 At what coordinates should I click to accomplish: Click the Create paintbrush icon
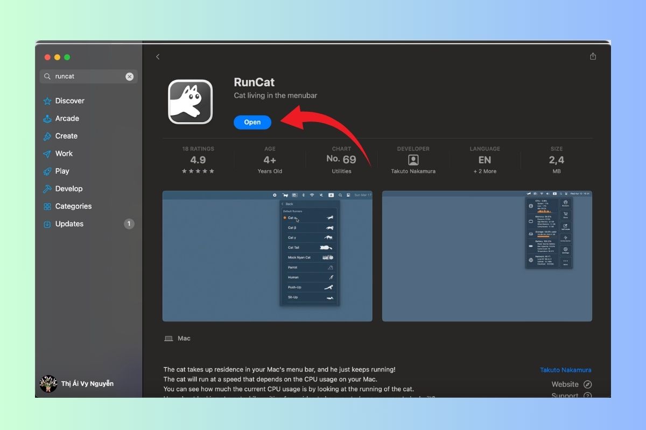click(x=47, y=137)
